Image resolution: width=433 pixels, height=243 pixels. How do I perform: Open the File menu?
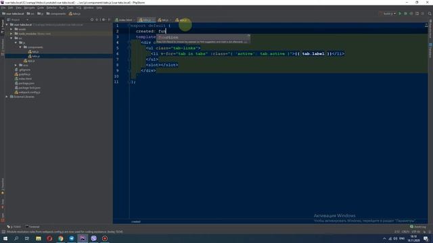point(3,7)
